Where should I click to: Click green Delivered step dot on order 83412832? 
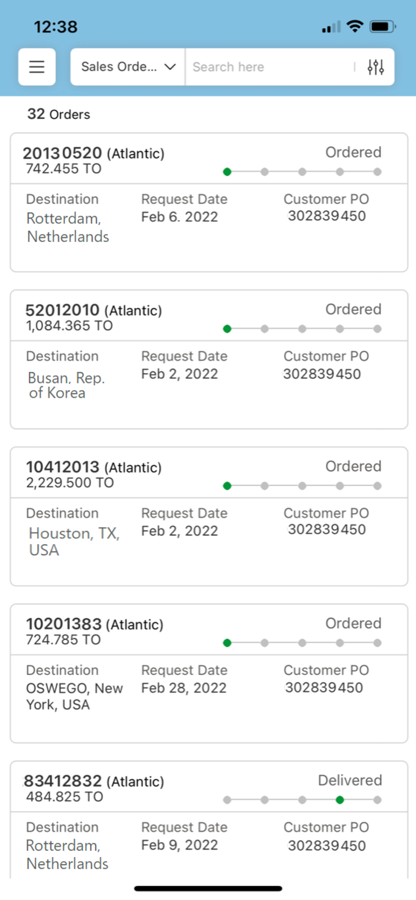[x=340, y=800]
